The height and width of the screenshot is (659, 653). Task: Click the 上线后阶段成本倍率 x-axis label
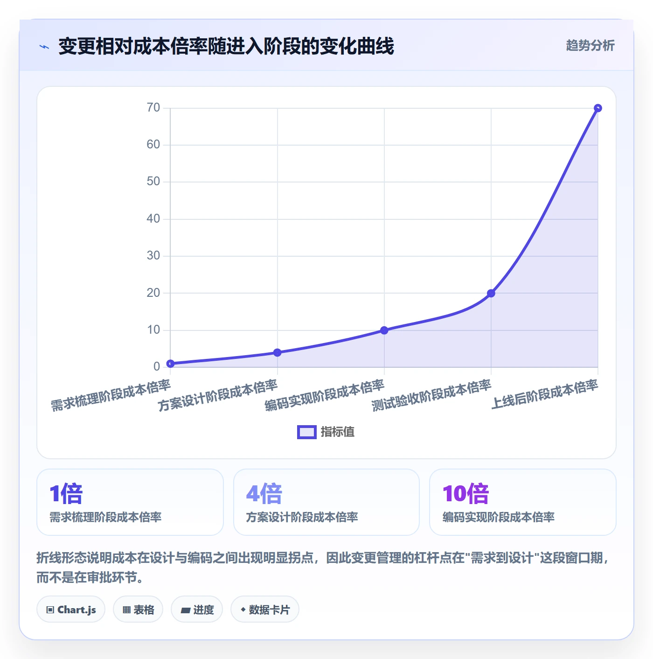pos(544,394)
